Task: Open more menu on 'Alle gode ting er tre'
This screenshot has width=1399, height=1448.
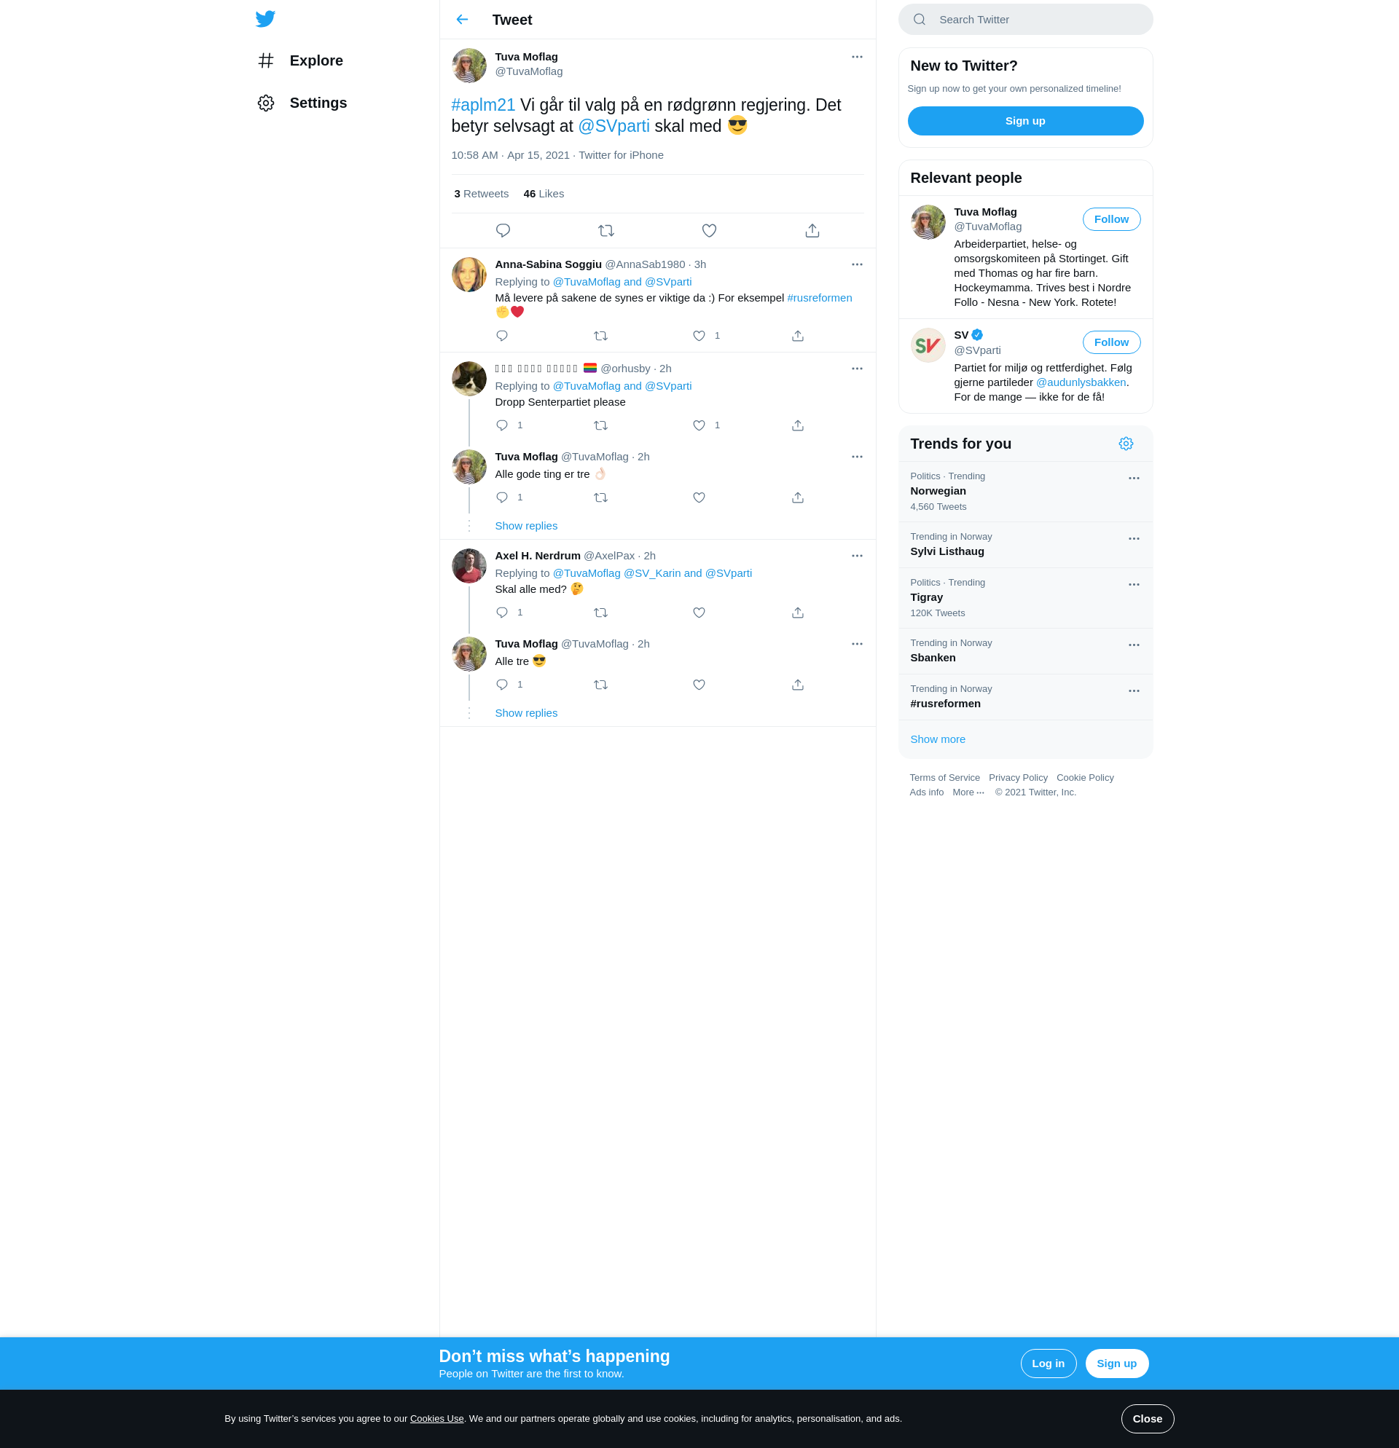Action: tap(857, 457)
